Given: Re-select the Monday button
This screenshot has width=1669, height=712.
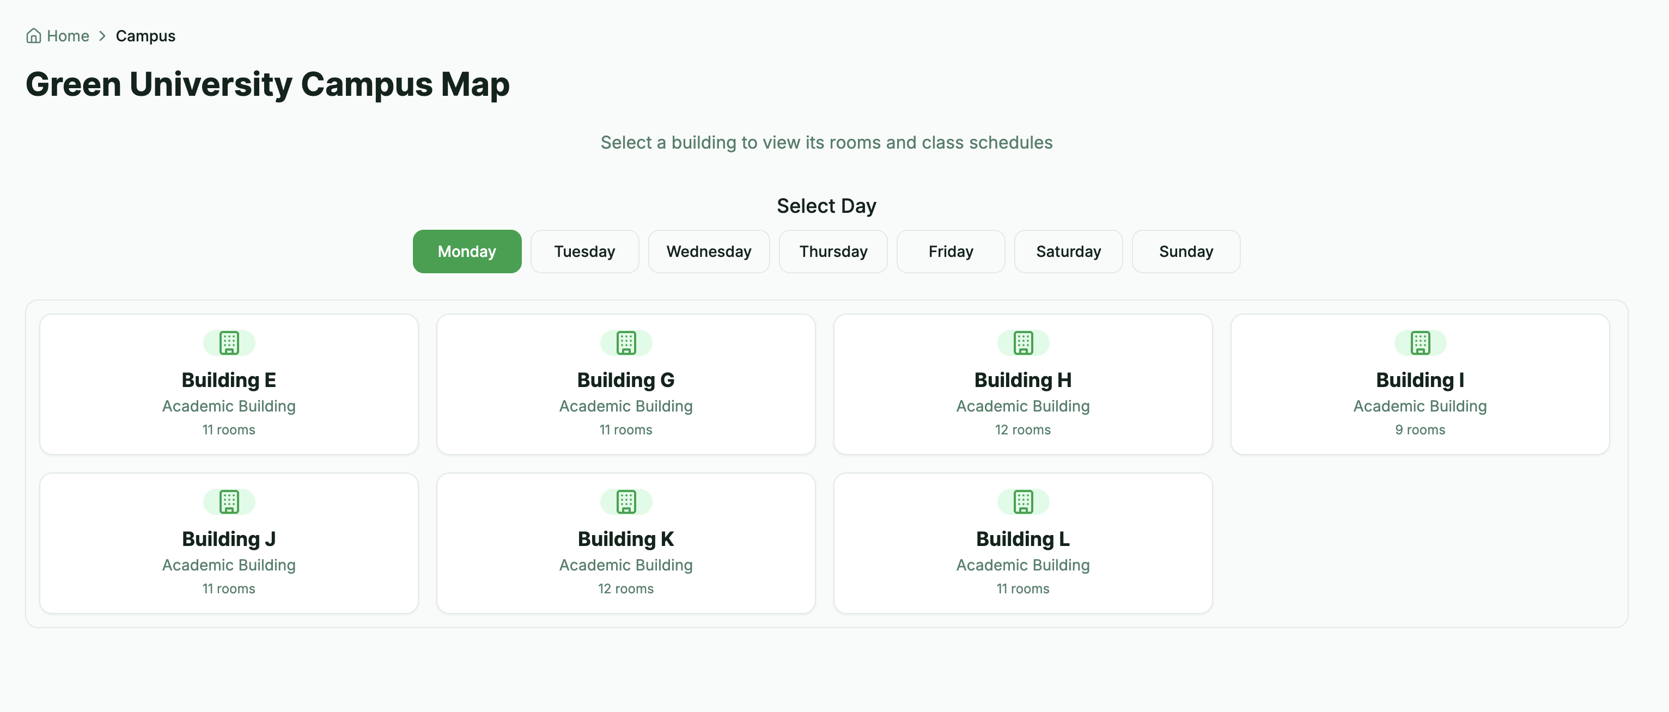Looking at the screenshot, I should (x=466, y=251).
